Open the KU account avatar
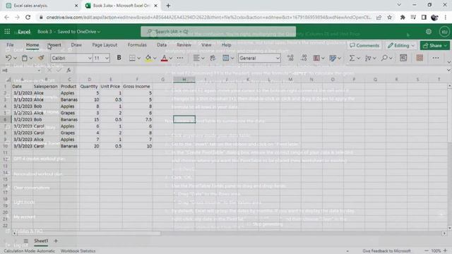452x254 pixels. click(444, 32)
